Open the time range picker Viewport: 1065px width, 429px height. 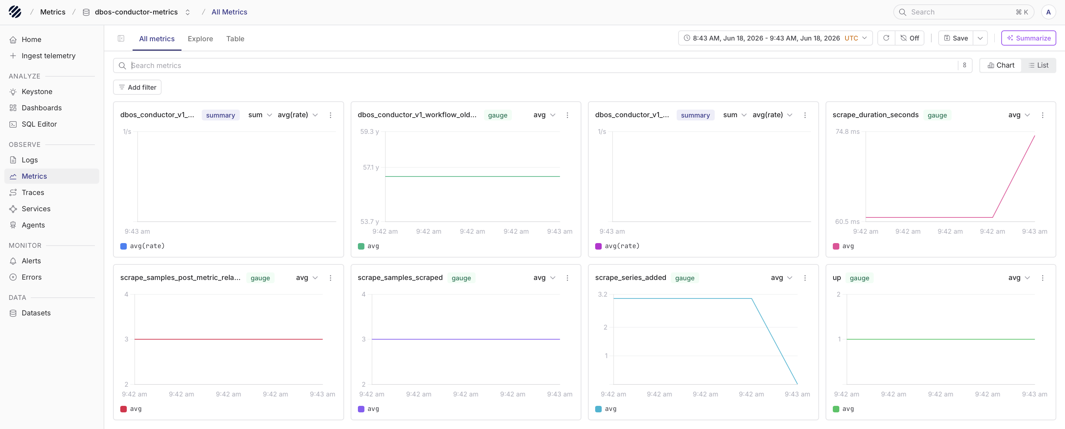click(775, 38)
